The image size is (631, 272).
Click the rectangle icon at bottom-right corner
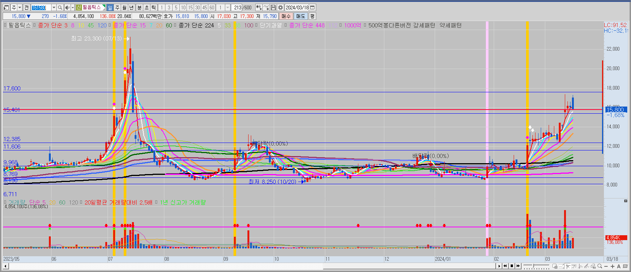tap(625, 266)
